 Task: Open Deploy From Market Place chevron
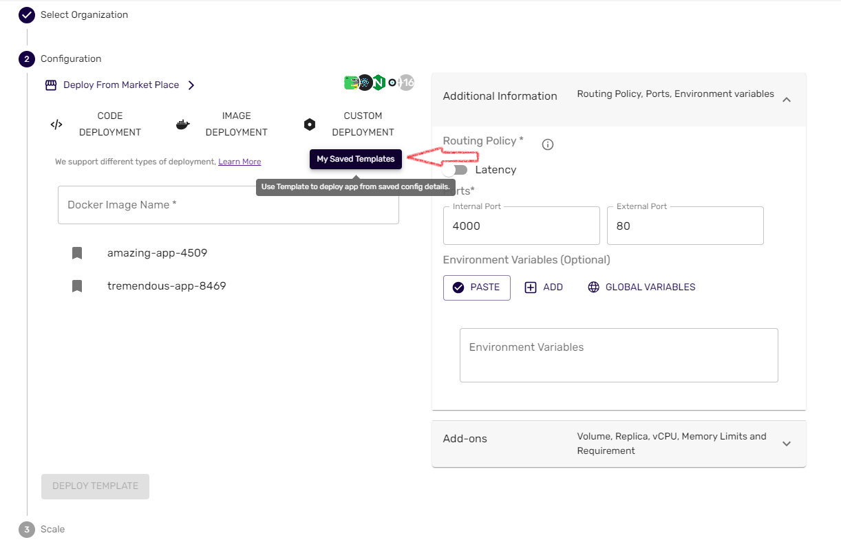pos(191,85)
